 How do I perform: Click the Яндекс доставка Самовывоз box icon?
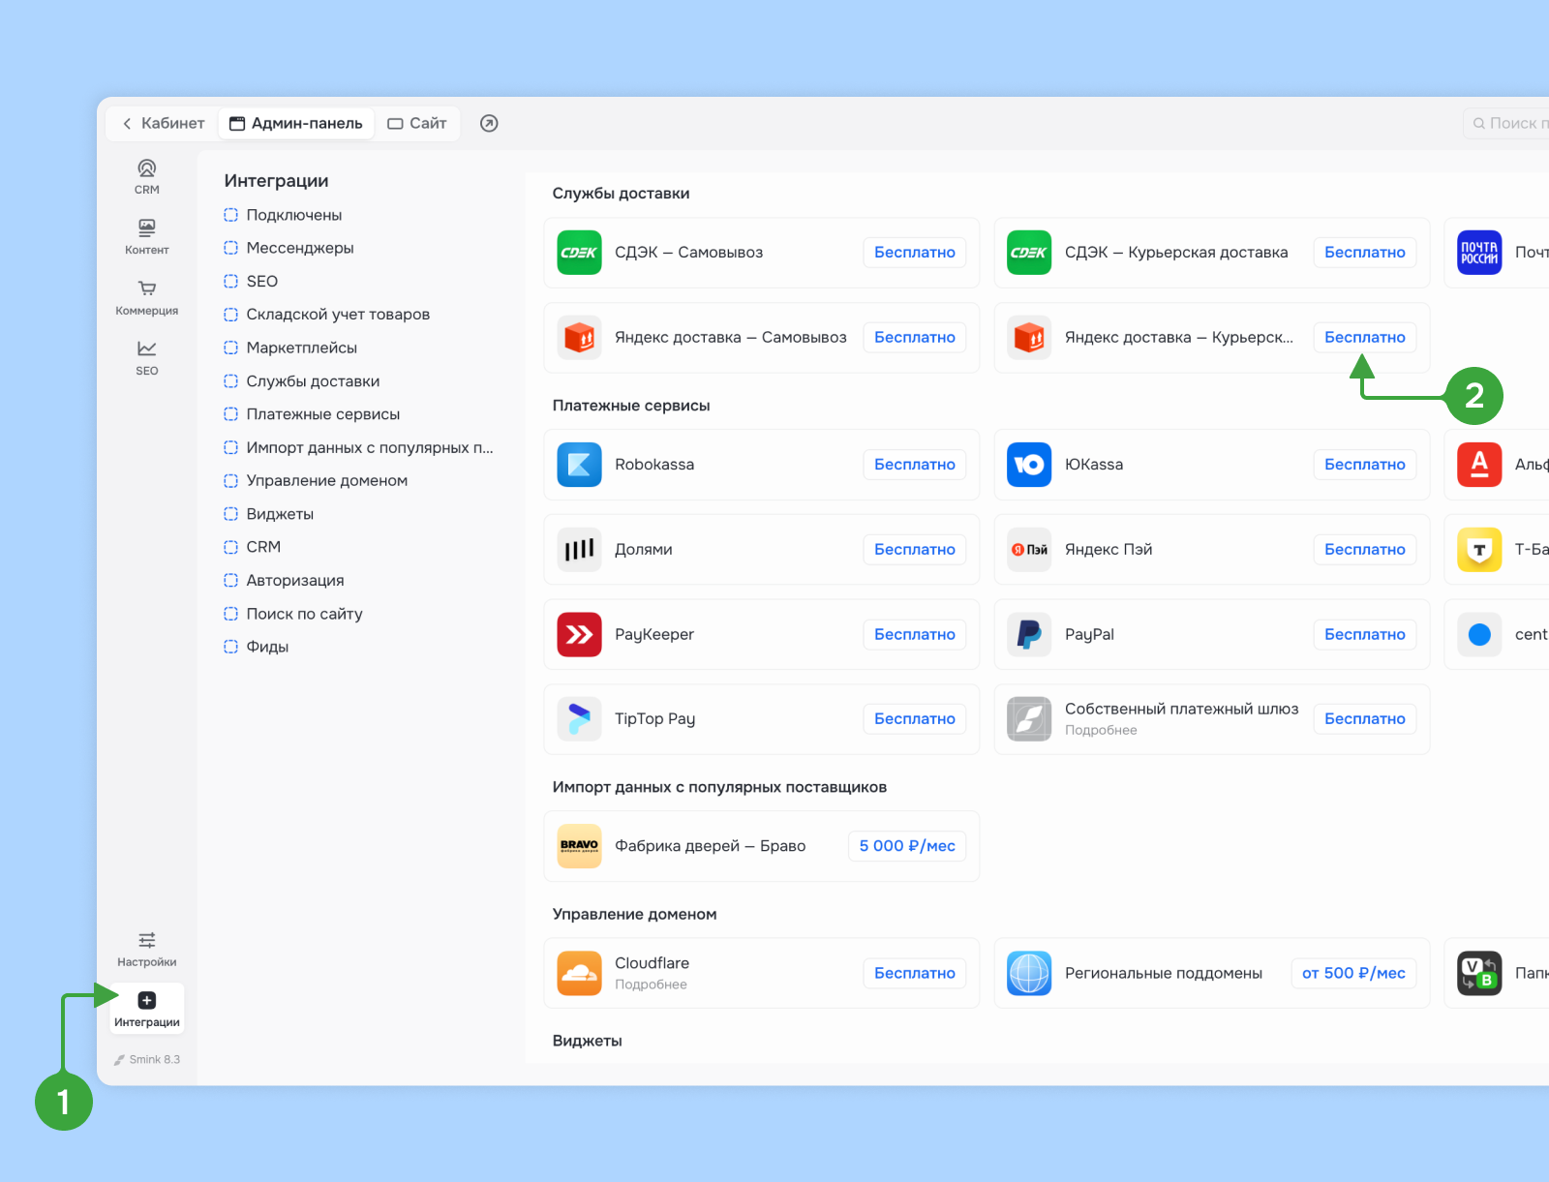point(580,338)
